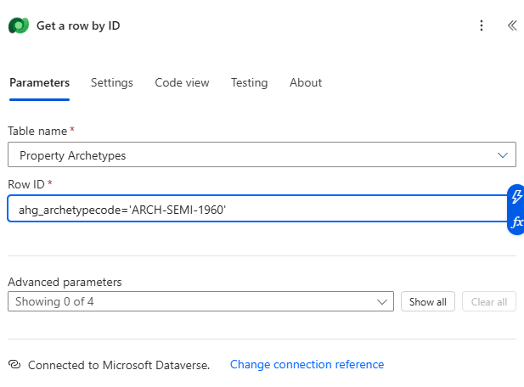Open the About tab
524x387 pixels.
coord(306,82)
